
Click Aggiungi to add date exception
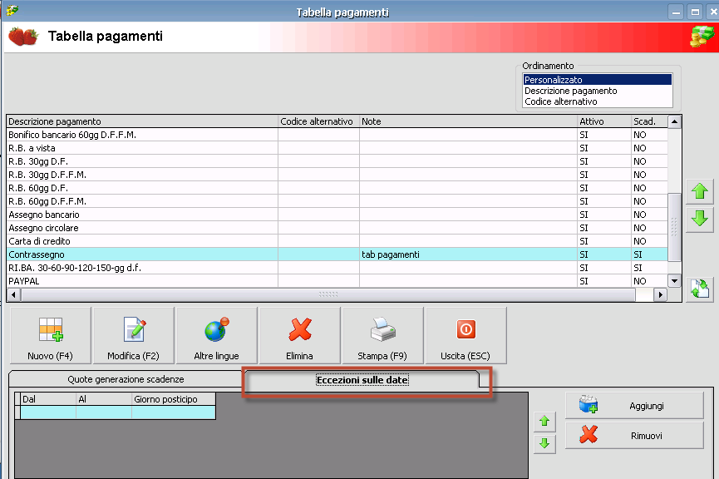[634, 406]
